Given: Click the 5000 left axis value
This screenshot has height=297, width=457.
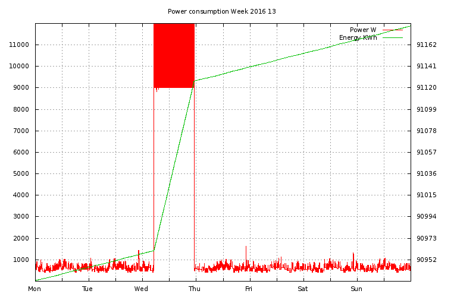Looking at the screenshot, I should coord(21,173).
